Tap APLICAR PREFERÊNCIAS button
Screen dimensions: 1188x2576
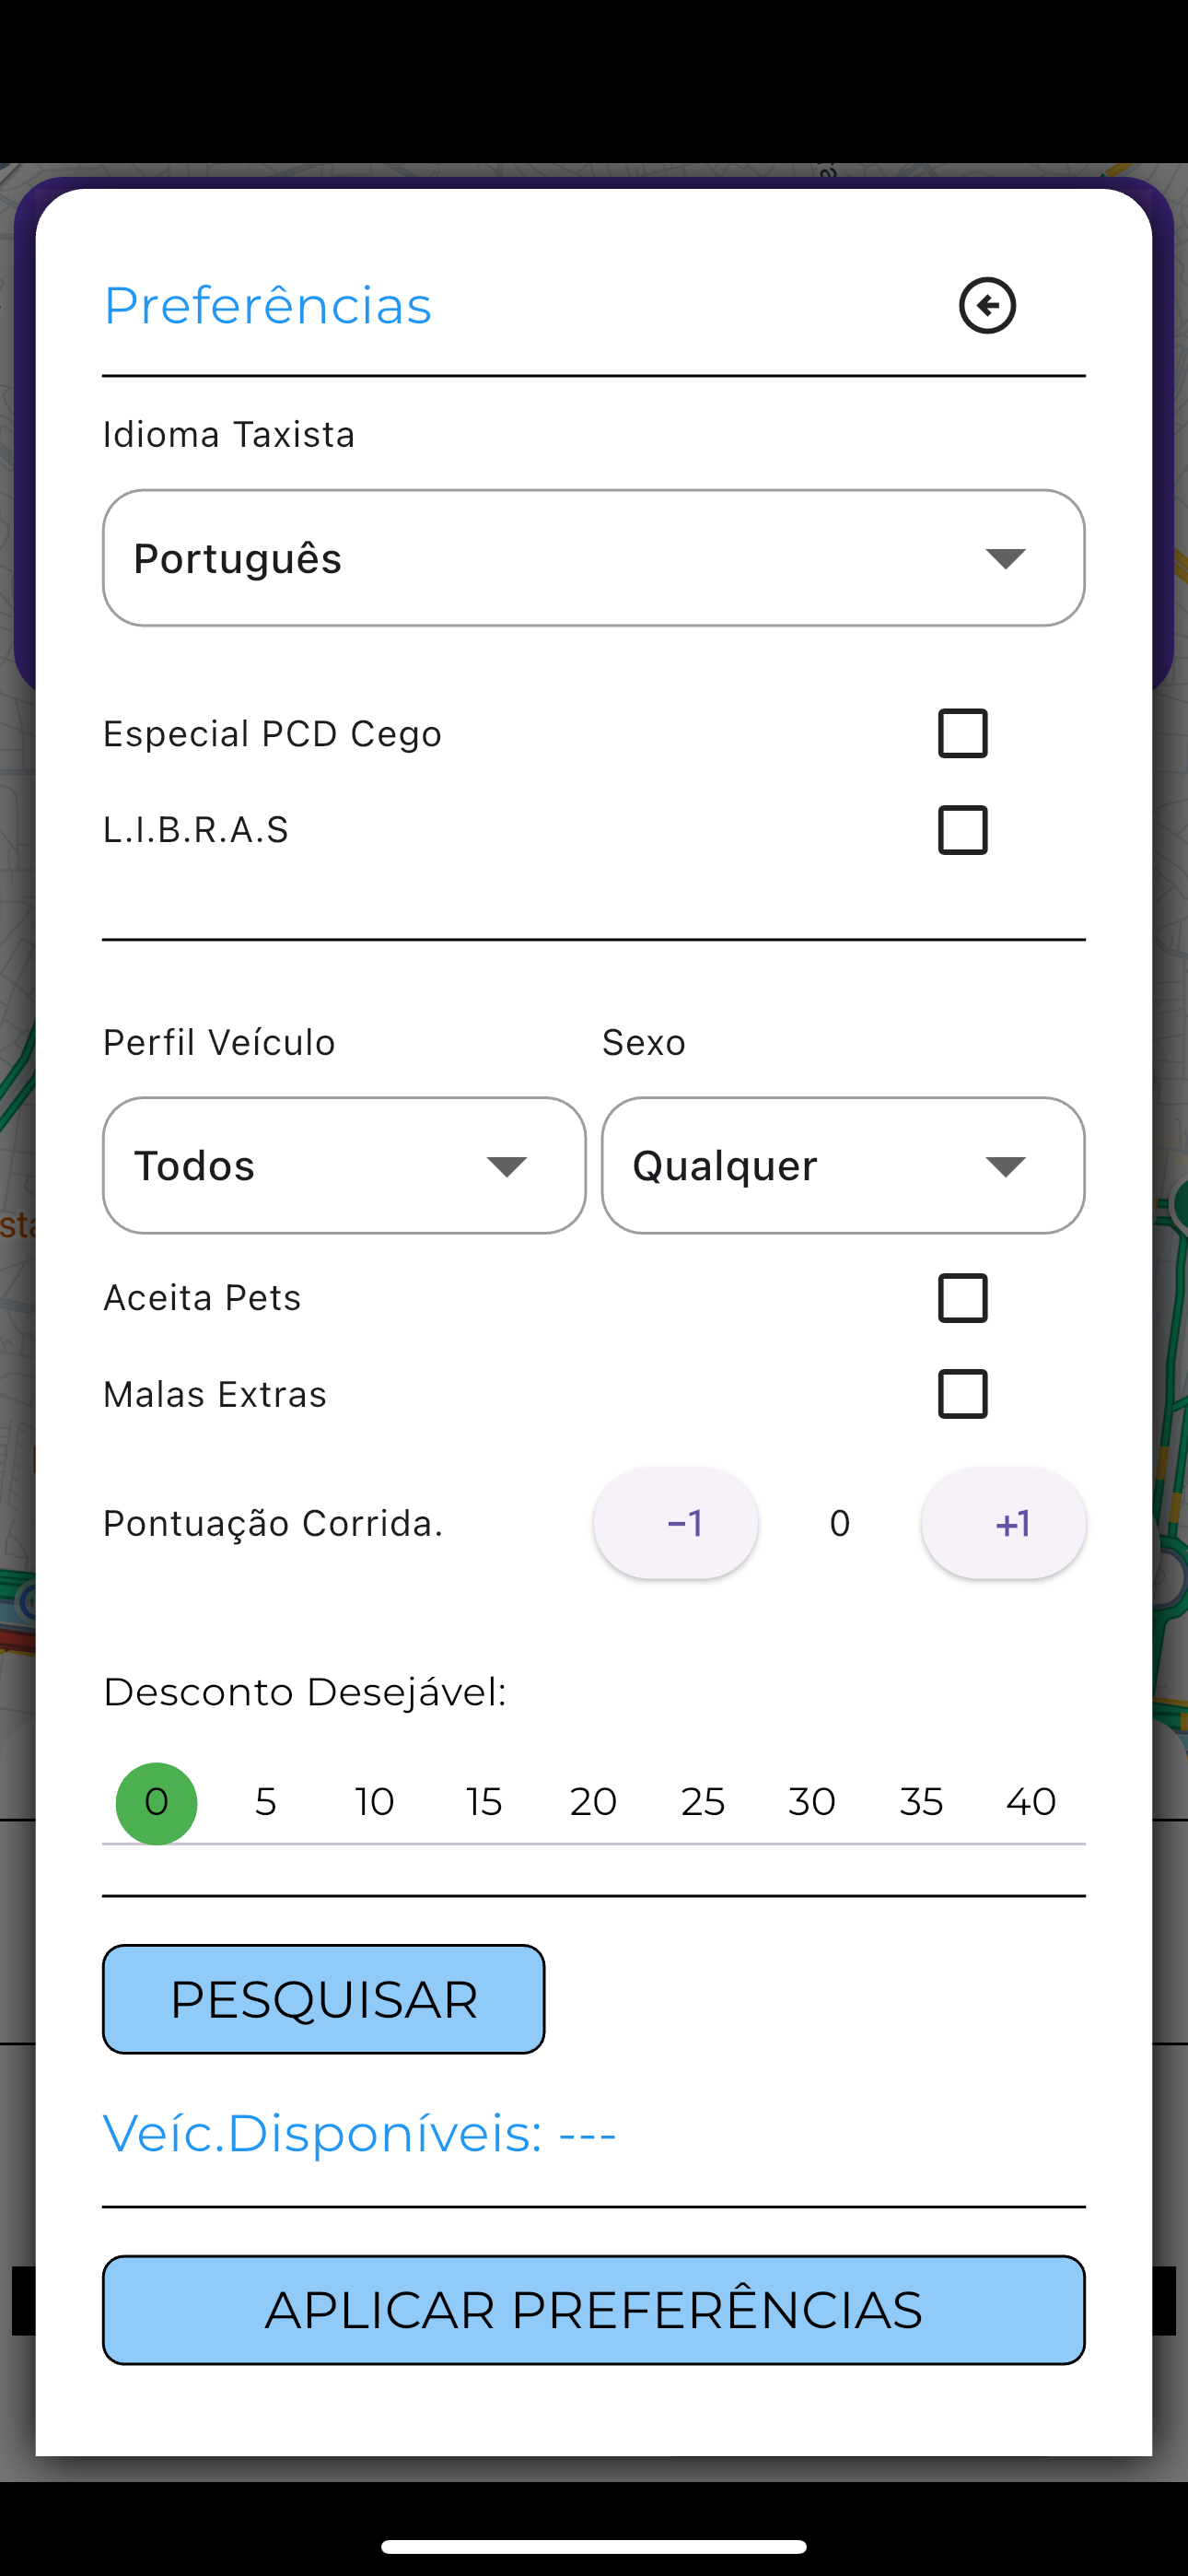tap(594, 2310)
